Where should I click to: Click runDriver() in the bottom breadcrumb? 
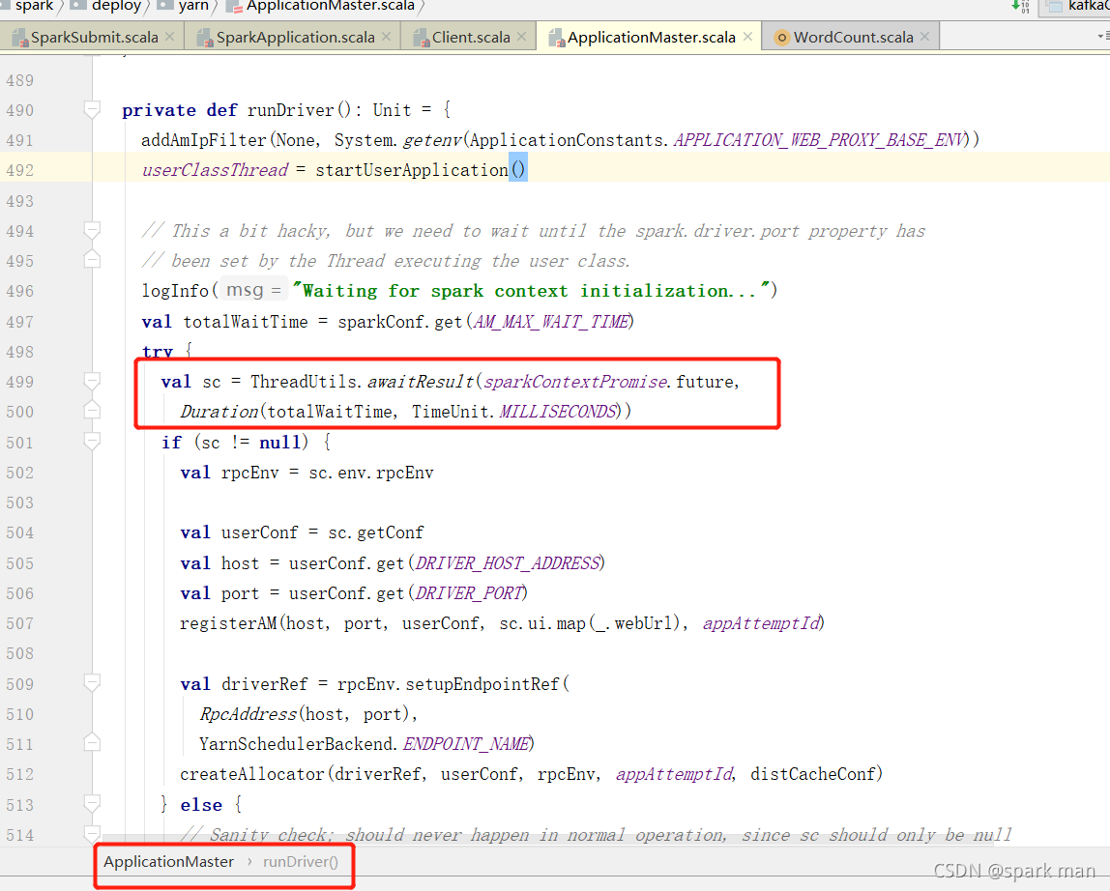[300, 861]
